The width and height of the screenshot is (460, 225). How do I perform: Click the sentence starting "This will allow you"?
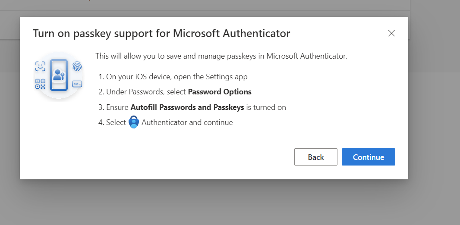pyautogui.click(x=221, y=56)
